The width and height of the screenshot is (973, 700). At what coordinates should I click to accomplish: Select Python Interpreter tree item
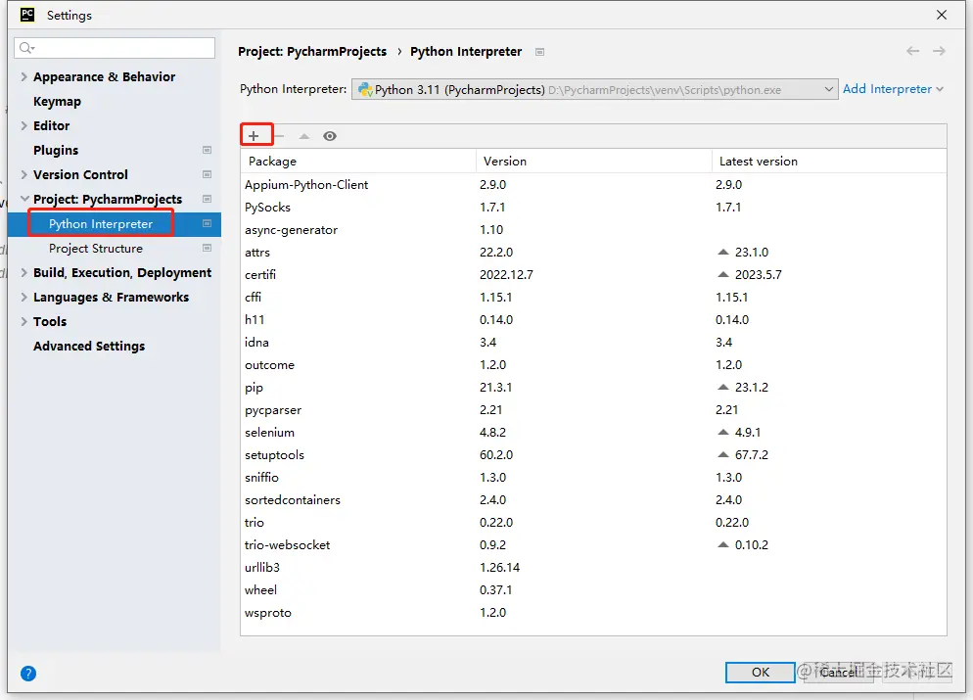(101, 223)
